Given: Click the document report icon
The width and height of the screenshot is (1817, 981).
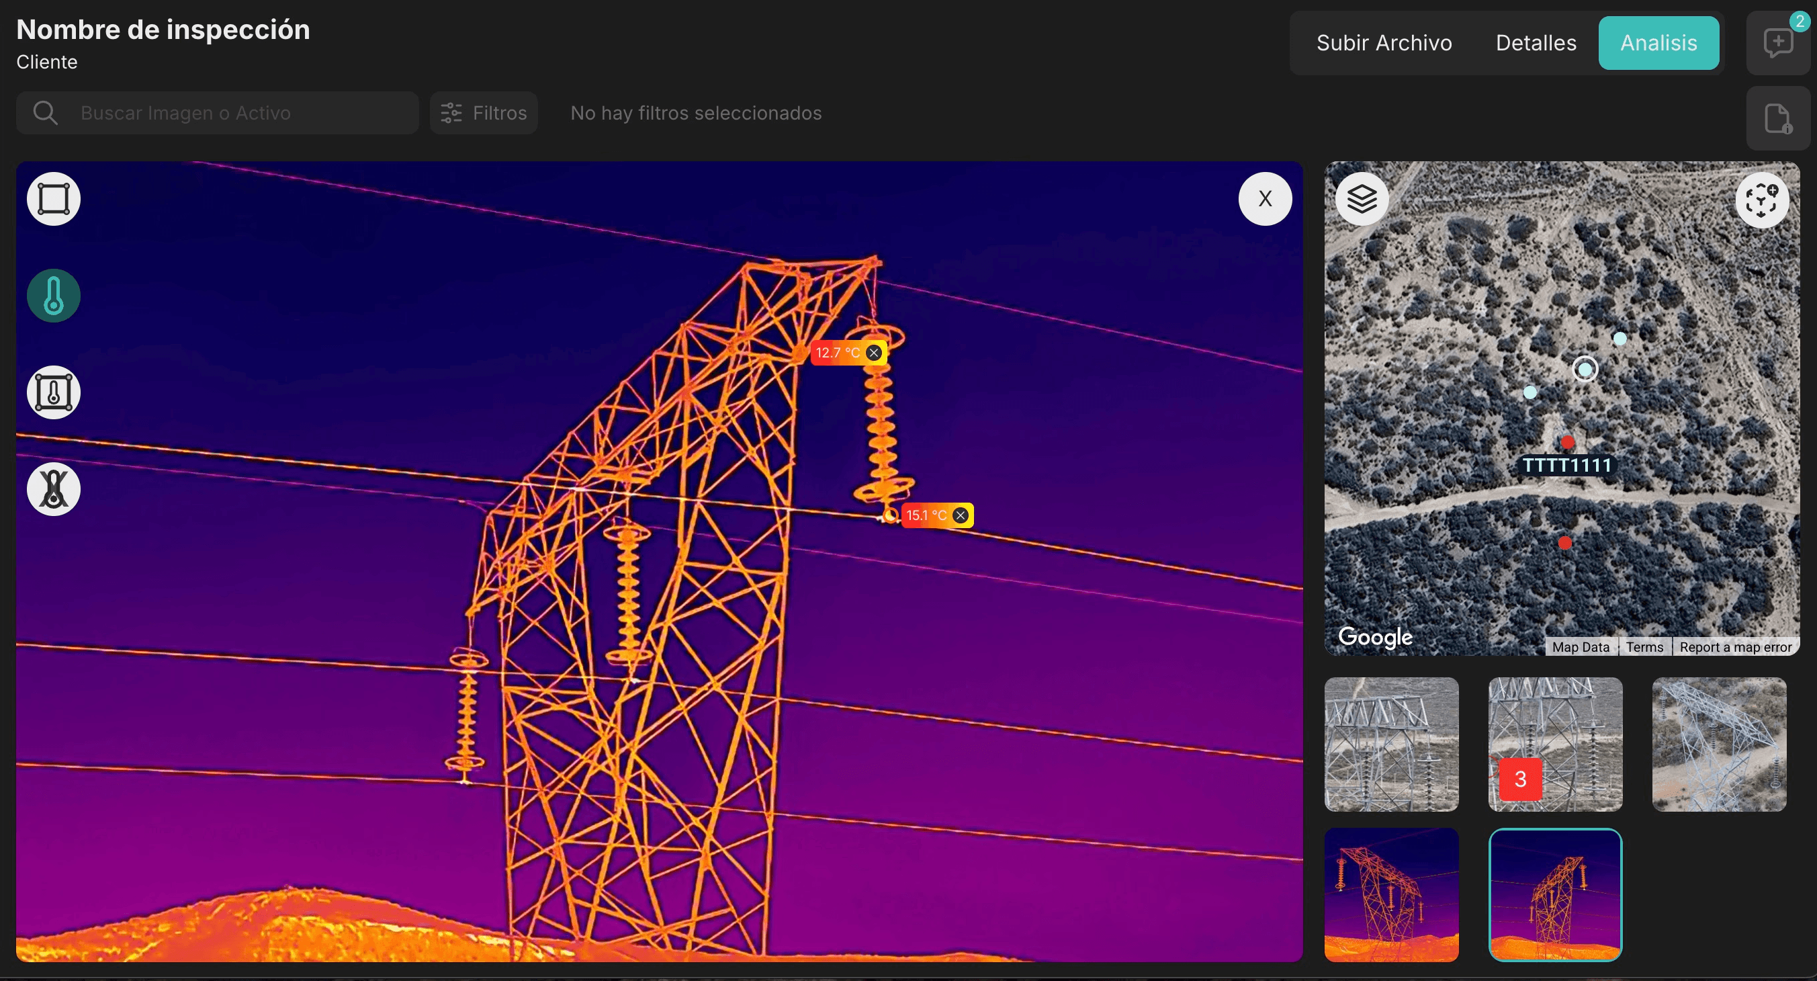Looking at the screenshot, I should pos(1777,118).
